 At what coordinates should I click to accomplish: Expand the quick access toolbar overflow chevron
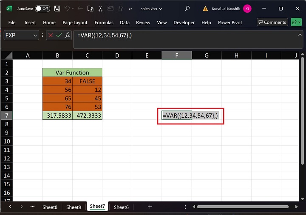tap(130, 9)
